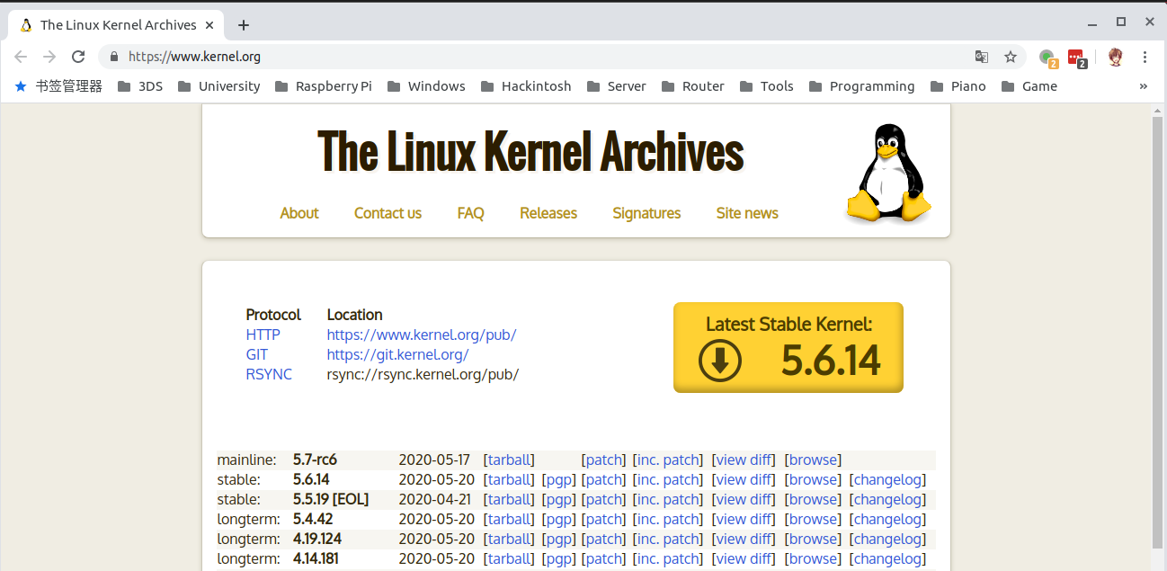Click the green extension icon in toolbar
The image size is (1167, 571).
click(x=1047, y=58)
